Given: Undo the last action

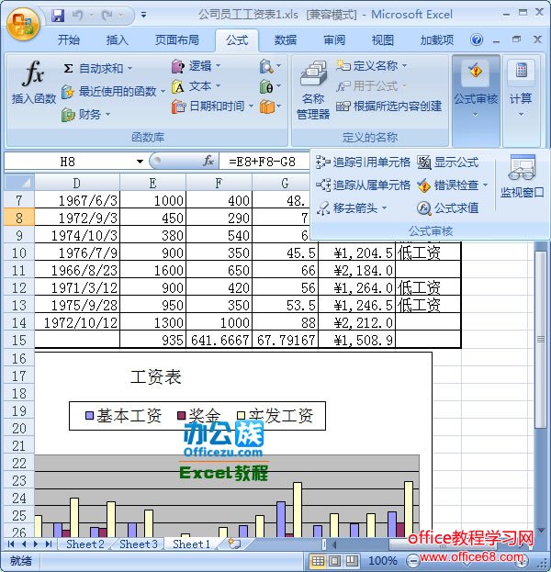Looking at the screenshot, I should click(x=77, y=16).
